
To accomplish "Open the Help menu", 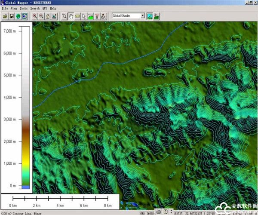I will pos(53,8).
